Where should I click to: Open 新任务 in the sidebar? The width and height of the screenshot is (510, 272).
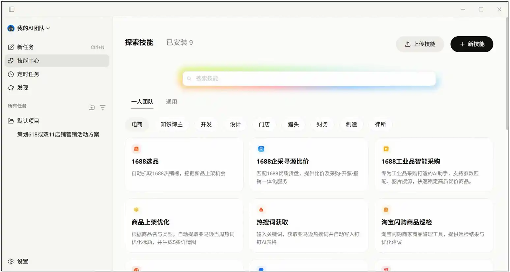coord(57,47)
